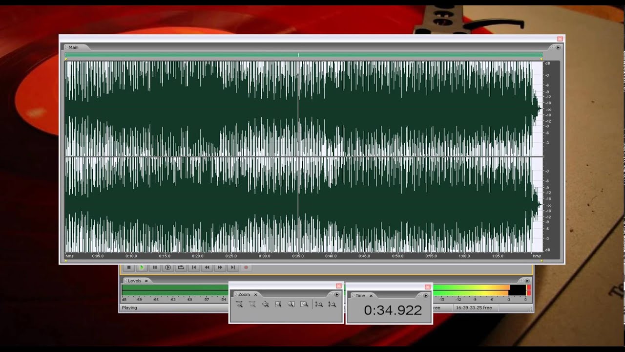Image resolution: width=625 pixels, height=352 pixels.
Task: Click the 0:10.0 mark on time ruler
Action: (x=131, y=256)
